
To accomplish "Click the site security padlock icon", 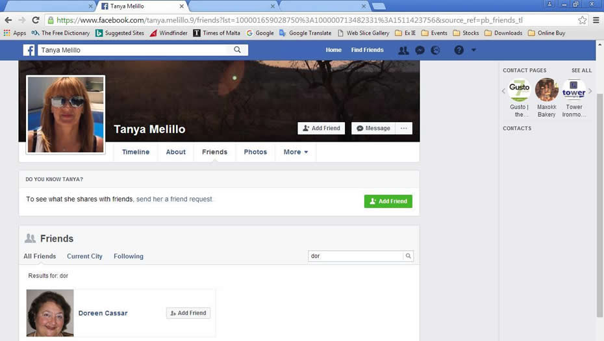I will coord(51,20).
